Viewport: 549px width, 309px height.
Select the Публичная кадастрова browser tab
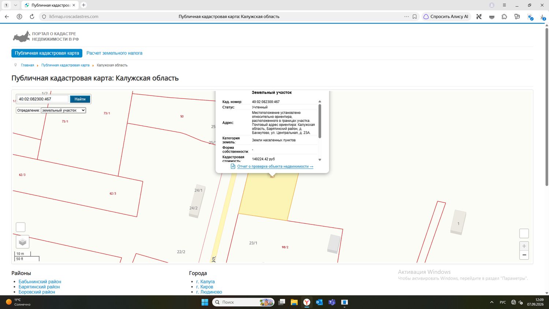49,5
